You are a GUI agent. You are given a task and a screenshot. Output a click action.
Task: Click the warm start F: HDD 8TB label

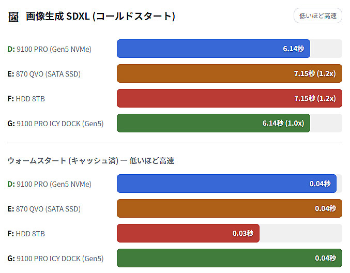coord(26,234)
